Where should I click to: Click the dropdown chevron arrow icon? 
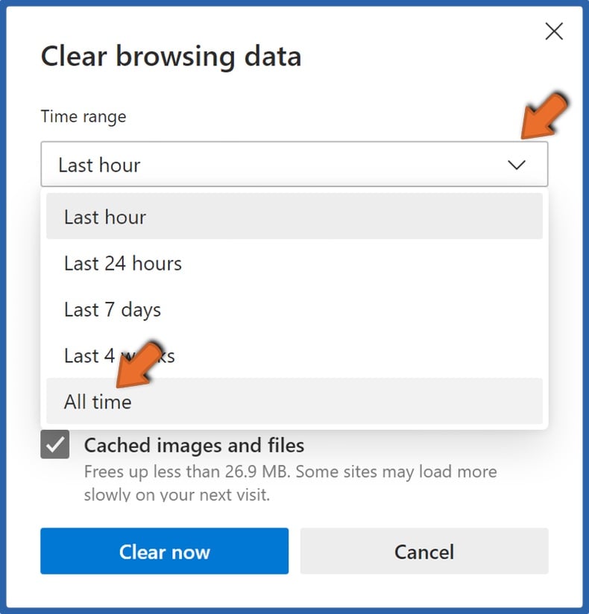517,165
